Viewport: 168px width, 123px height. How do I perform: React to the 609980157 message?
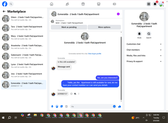tap(71, 94)
